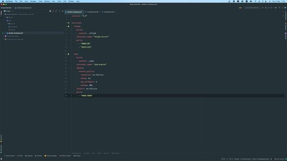
Task: Open Terminal tool window
Action: tap(39, 156)
